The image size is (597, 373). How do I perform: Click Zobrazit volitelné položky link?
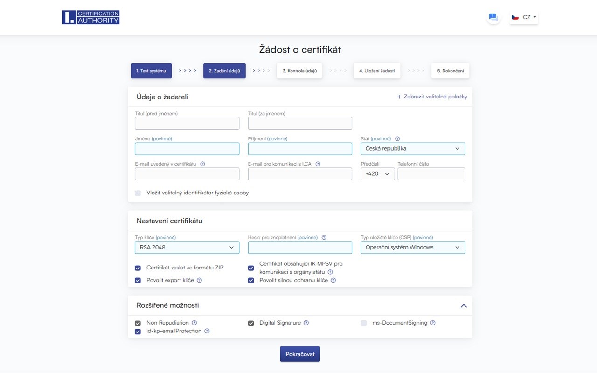click(x=432, y=97)
